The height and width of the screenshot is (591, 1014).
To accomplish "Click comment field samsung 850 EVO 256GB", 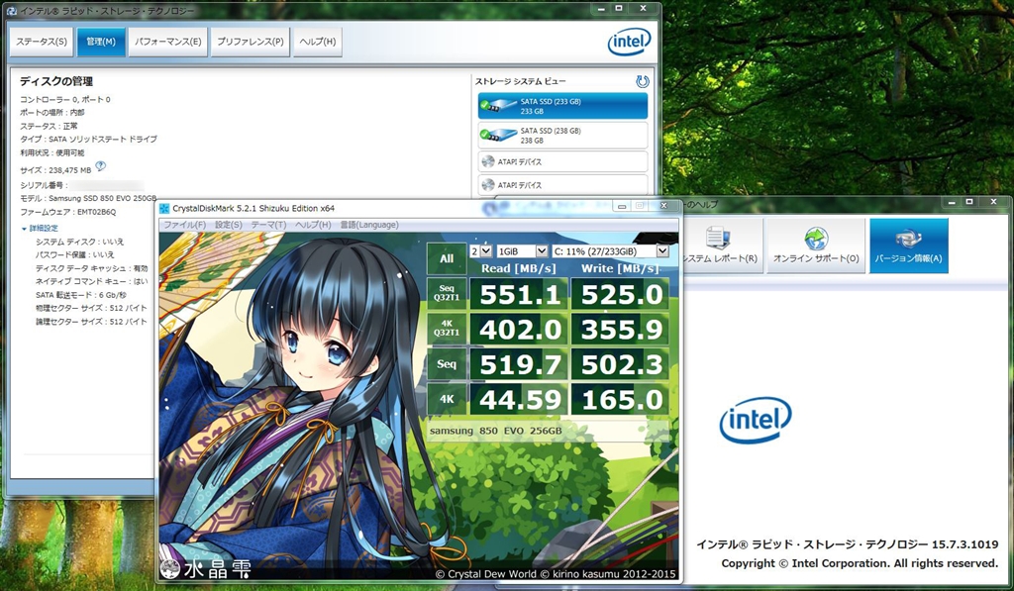I will click(x=548, y=431).
